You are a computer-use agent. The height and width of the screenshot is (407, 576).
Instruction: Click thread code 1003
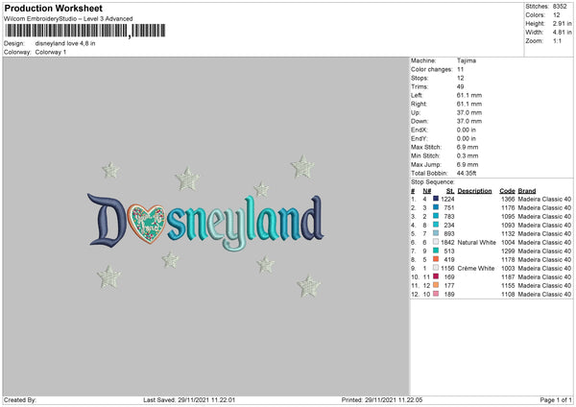click(x=508, y=268)
